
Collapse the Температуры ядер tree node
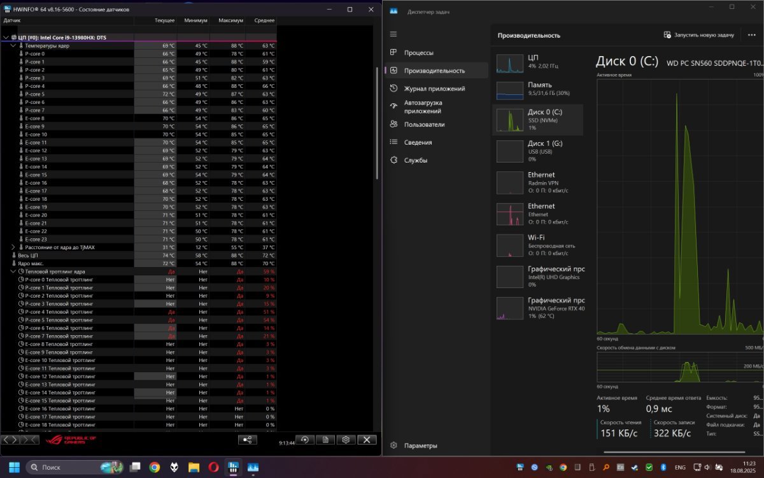(x=13, y=46)
